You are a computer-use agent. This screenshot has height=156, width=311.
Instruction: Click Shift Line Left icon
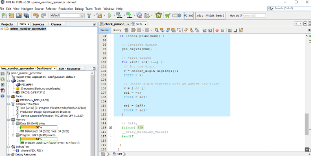click(204, 30)
